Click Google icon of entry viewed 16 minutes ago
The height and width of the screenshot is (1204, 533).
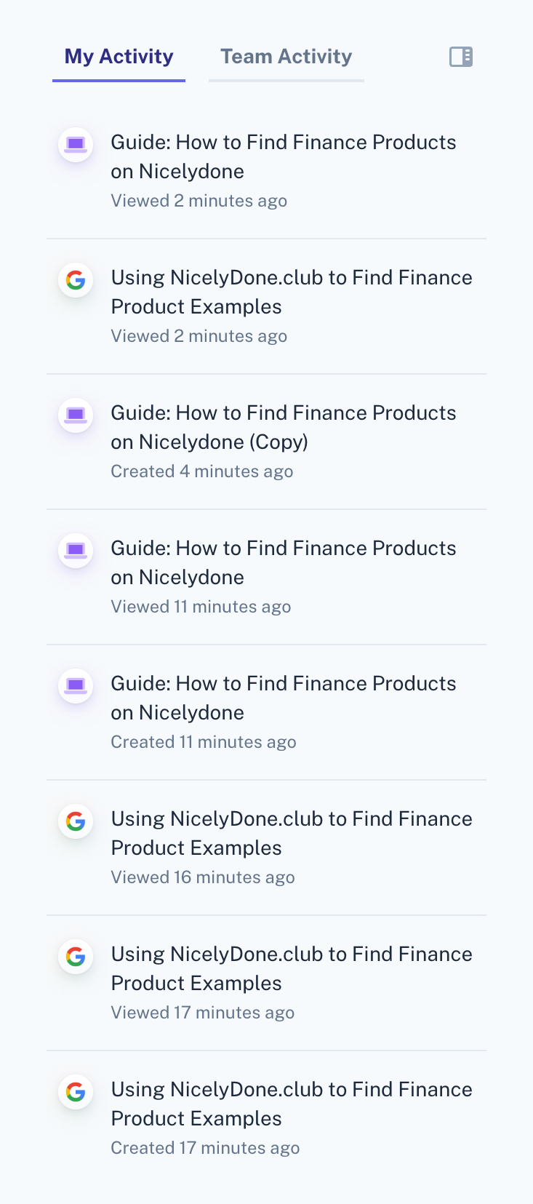point(76,821)
